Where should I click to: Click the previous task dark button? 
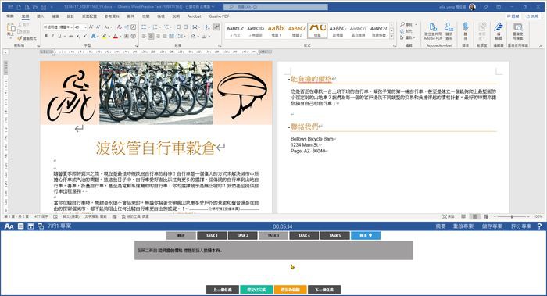click(222, 290)
